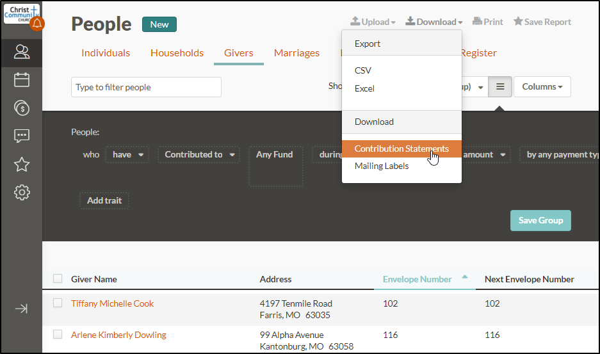Viewport: 600px width, 354px height.
Task: Toggle the list view hamburger button
Action: pos(500,86)
